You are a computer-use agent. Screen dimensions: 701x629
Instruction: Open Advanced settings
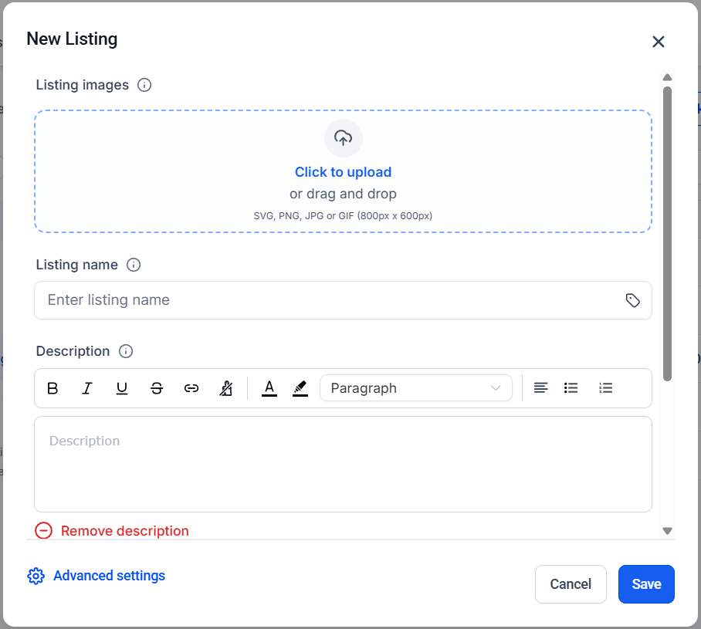click(97, 576)
